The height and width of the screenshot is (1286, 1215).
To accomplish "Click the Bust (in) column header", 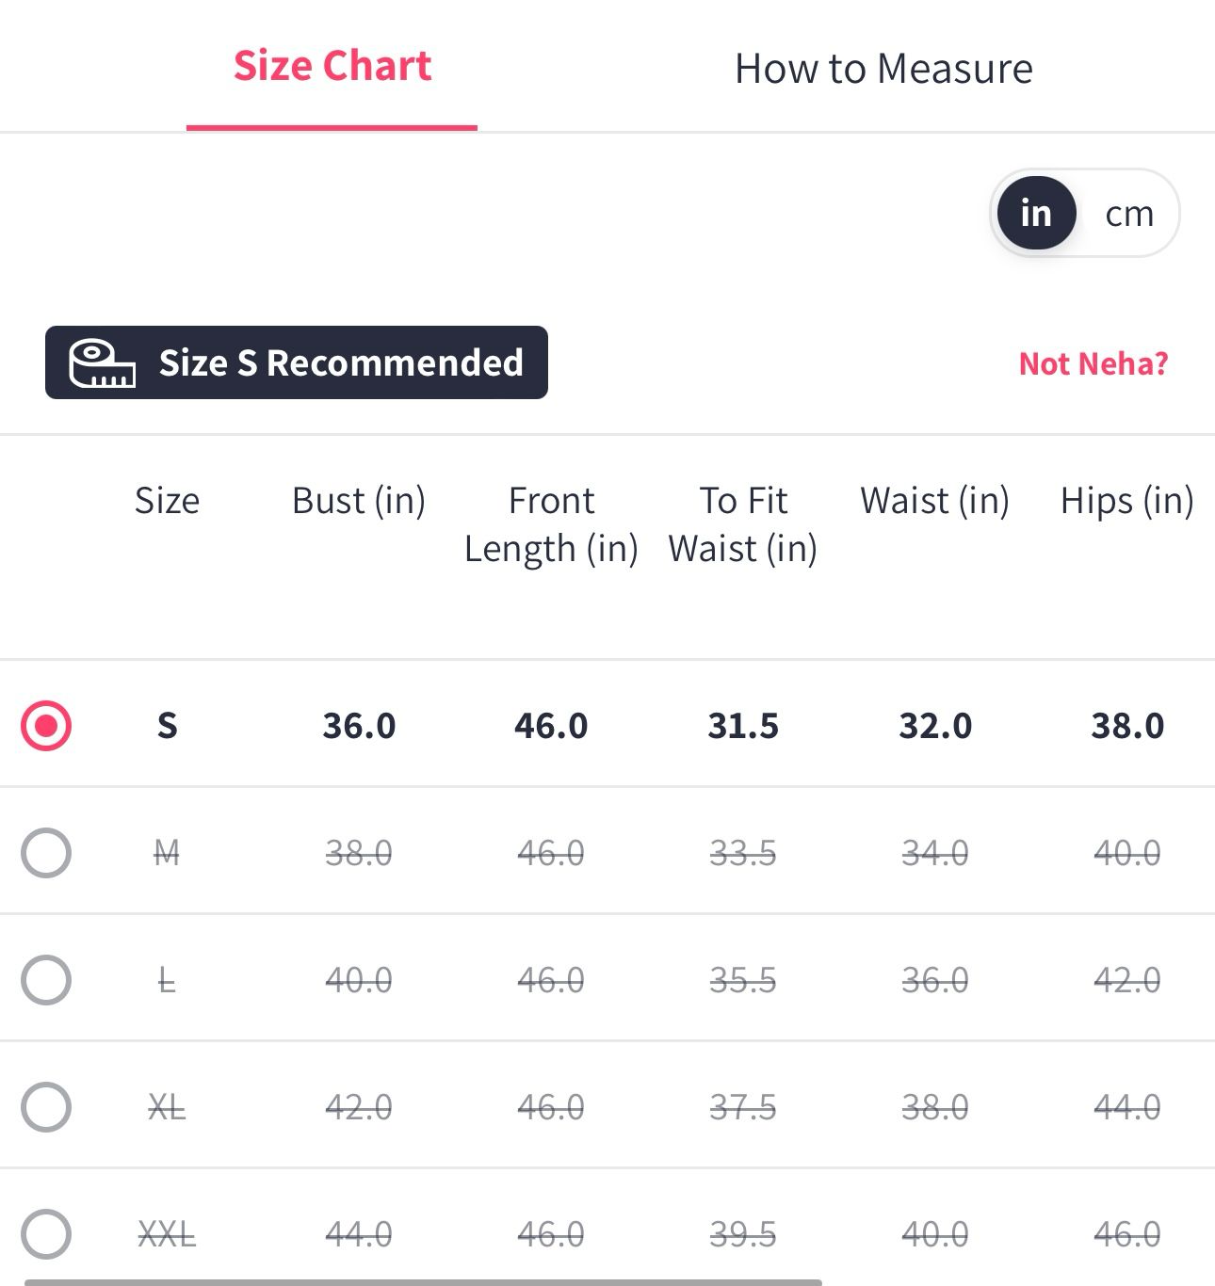I will pyautogui.click(x=359, y=501).
